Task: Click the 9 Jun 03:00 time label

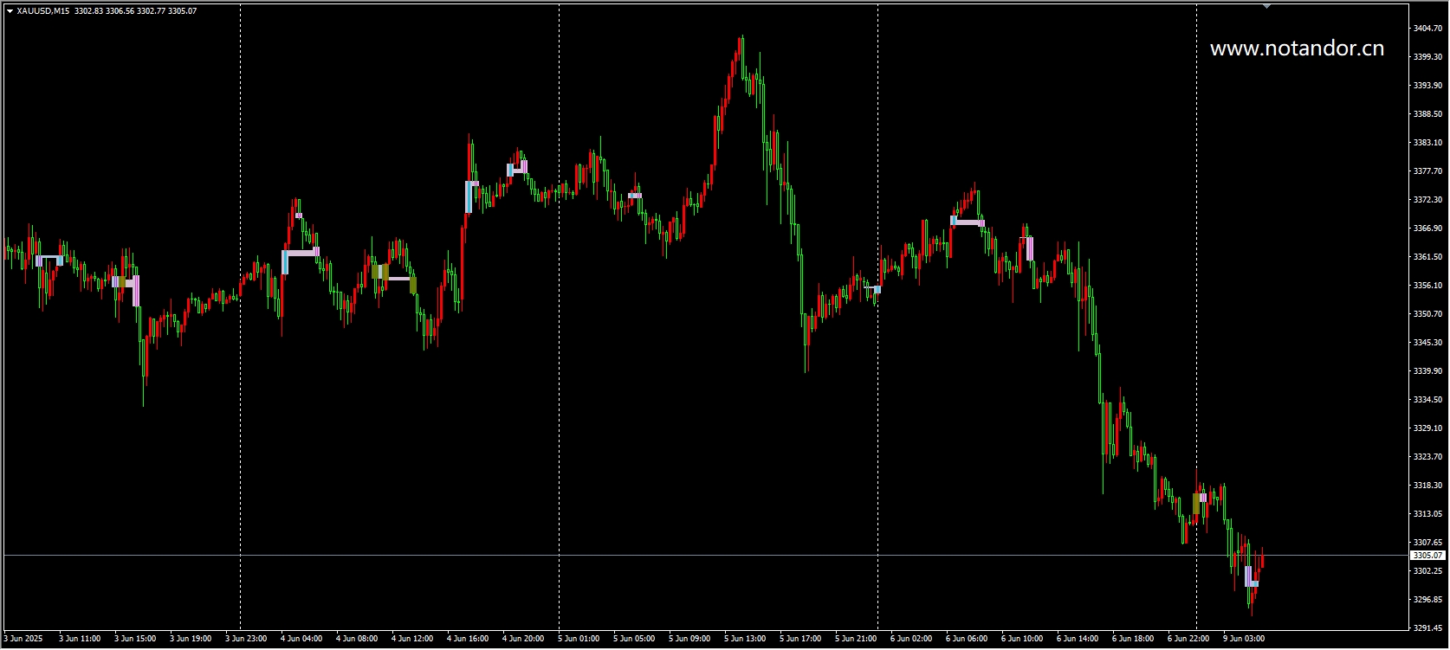Action: 1244,639
